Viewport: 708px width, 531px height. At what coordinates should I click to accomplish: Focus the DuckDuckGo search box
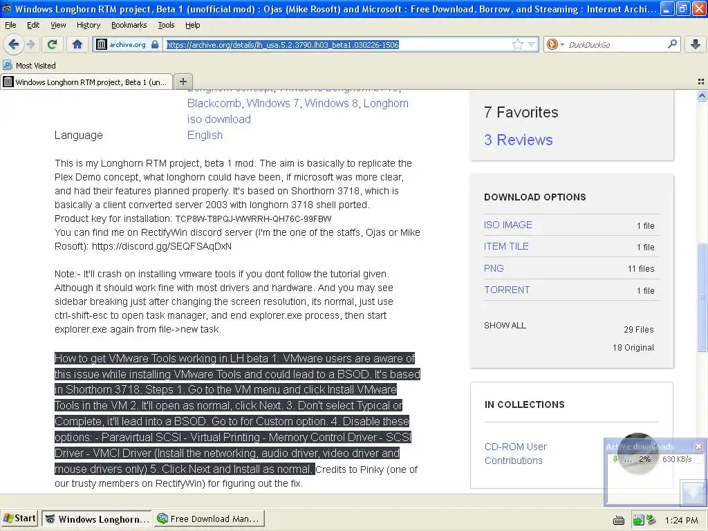coord(616,44)
